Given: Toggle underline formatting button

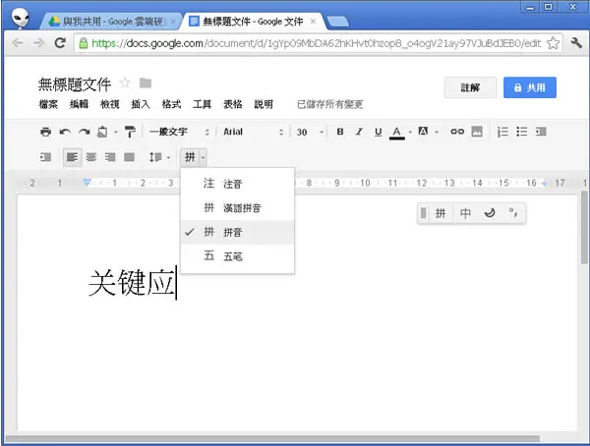Looking at the screenshot, I should (379, 132).
